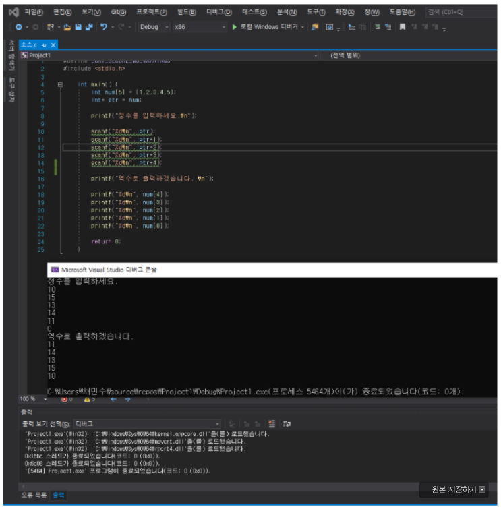Click the find message in code icon
The height and width of the screenshot is (511, 501).
[x=232, y=424]
